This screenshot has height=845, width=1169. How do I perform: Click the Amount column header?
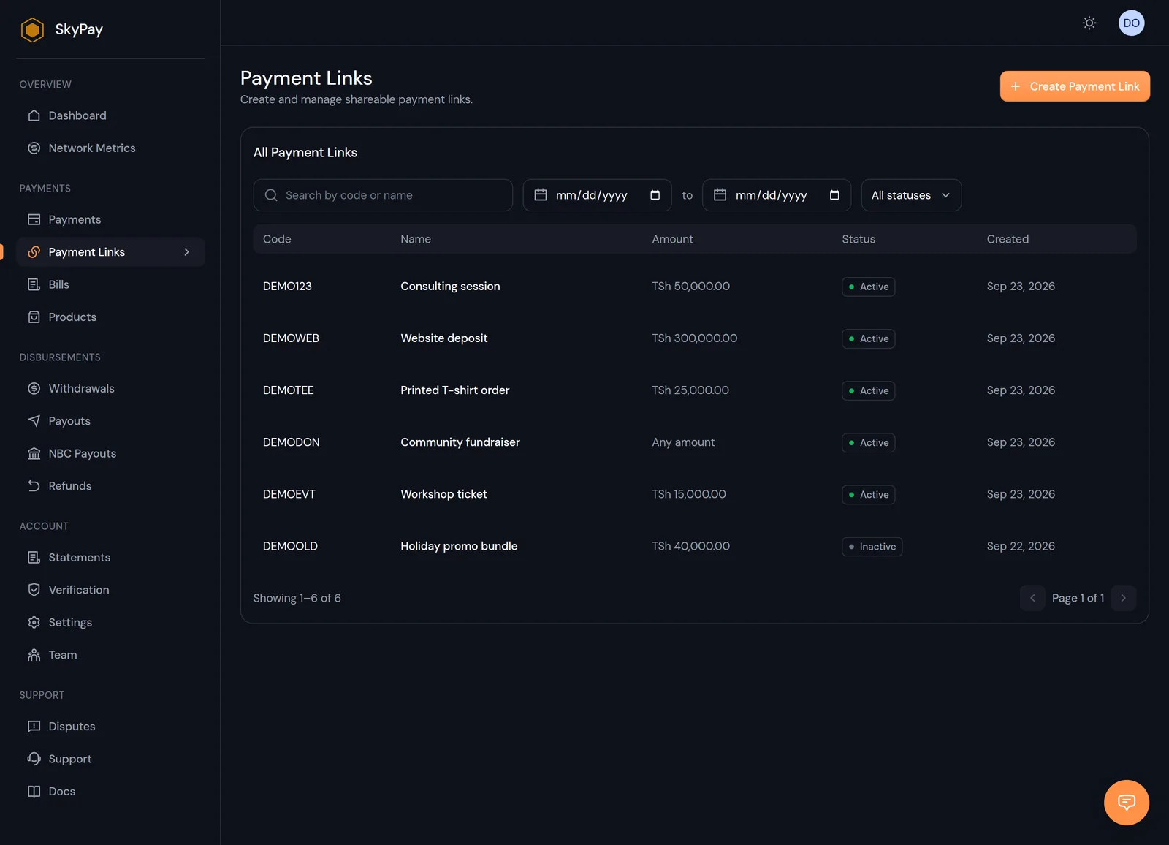[672, 239]
